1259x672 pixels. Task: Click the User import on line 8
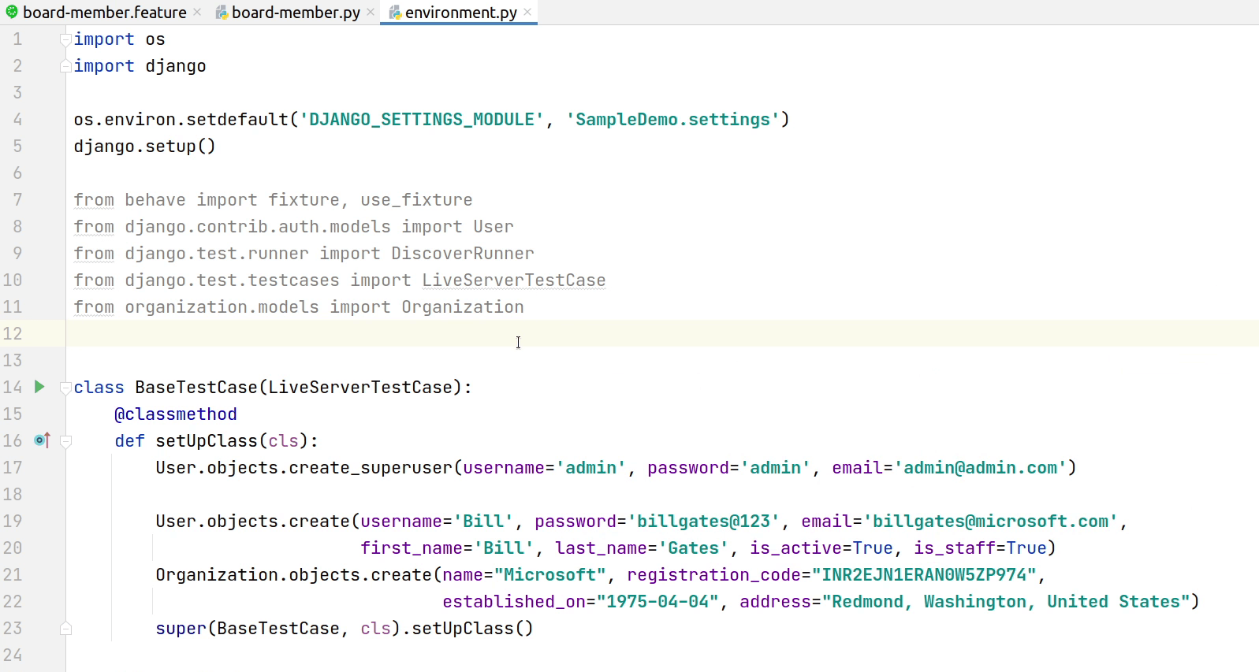pyautogui.click(x=494, y=226)
